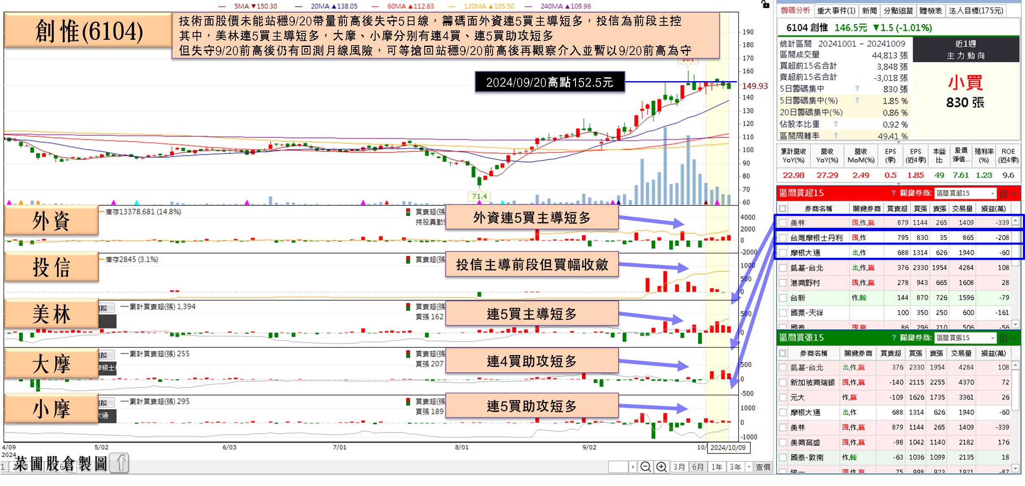
Task: Click the 149.93 current price label on axis
Action: point(755,86)
